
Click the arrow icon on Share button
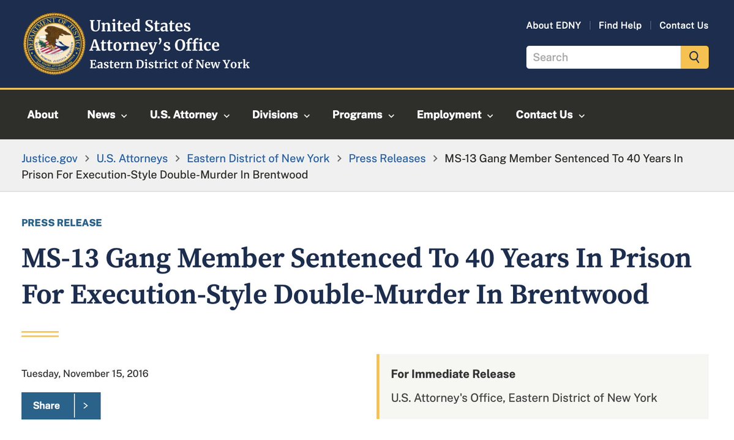coord(86,406)
